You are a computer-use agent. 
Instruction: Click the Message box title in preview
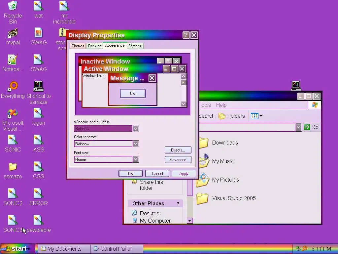tap(127, 78)
